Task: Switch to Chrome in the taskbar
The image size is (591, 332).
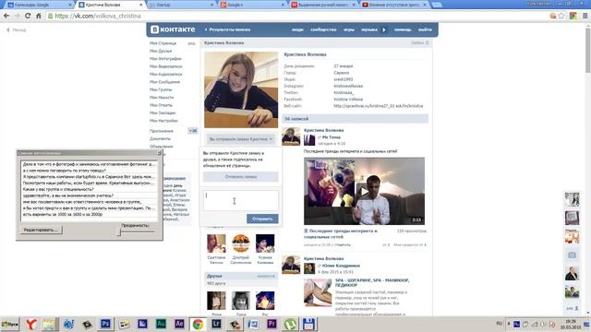Action: click(198, 324)
